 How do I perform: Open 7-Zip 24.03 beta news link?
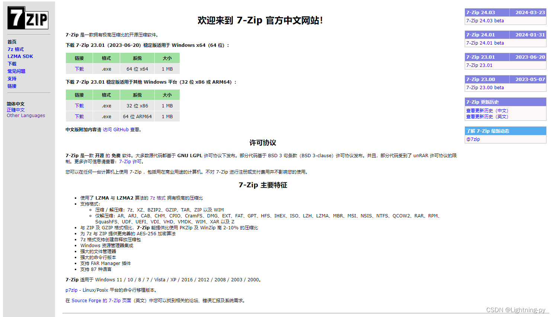(485, 21)
